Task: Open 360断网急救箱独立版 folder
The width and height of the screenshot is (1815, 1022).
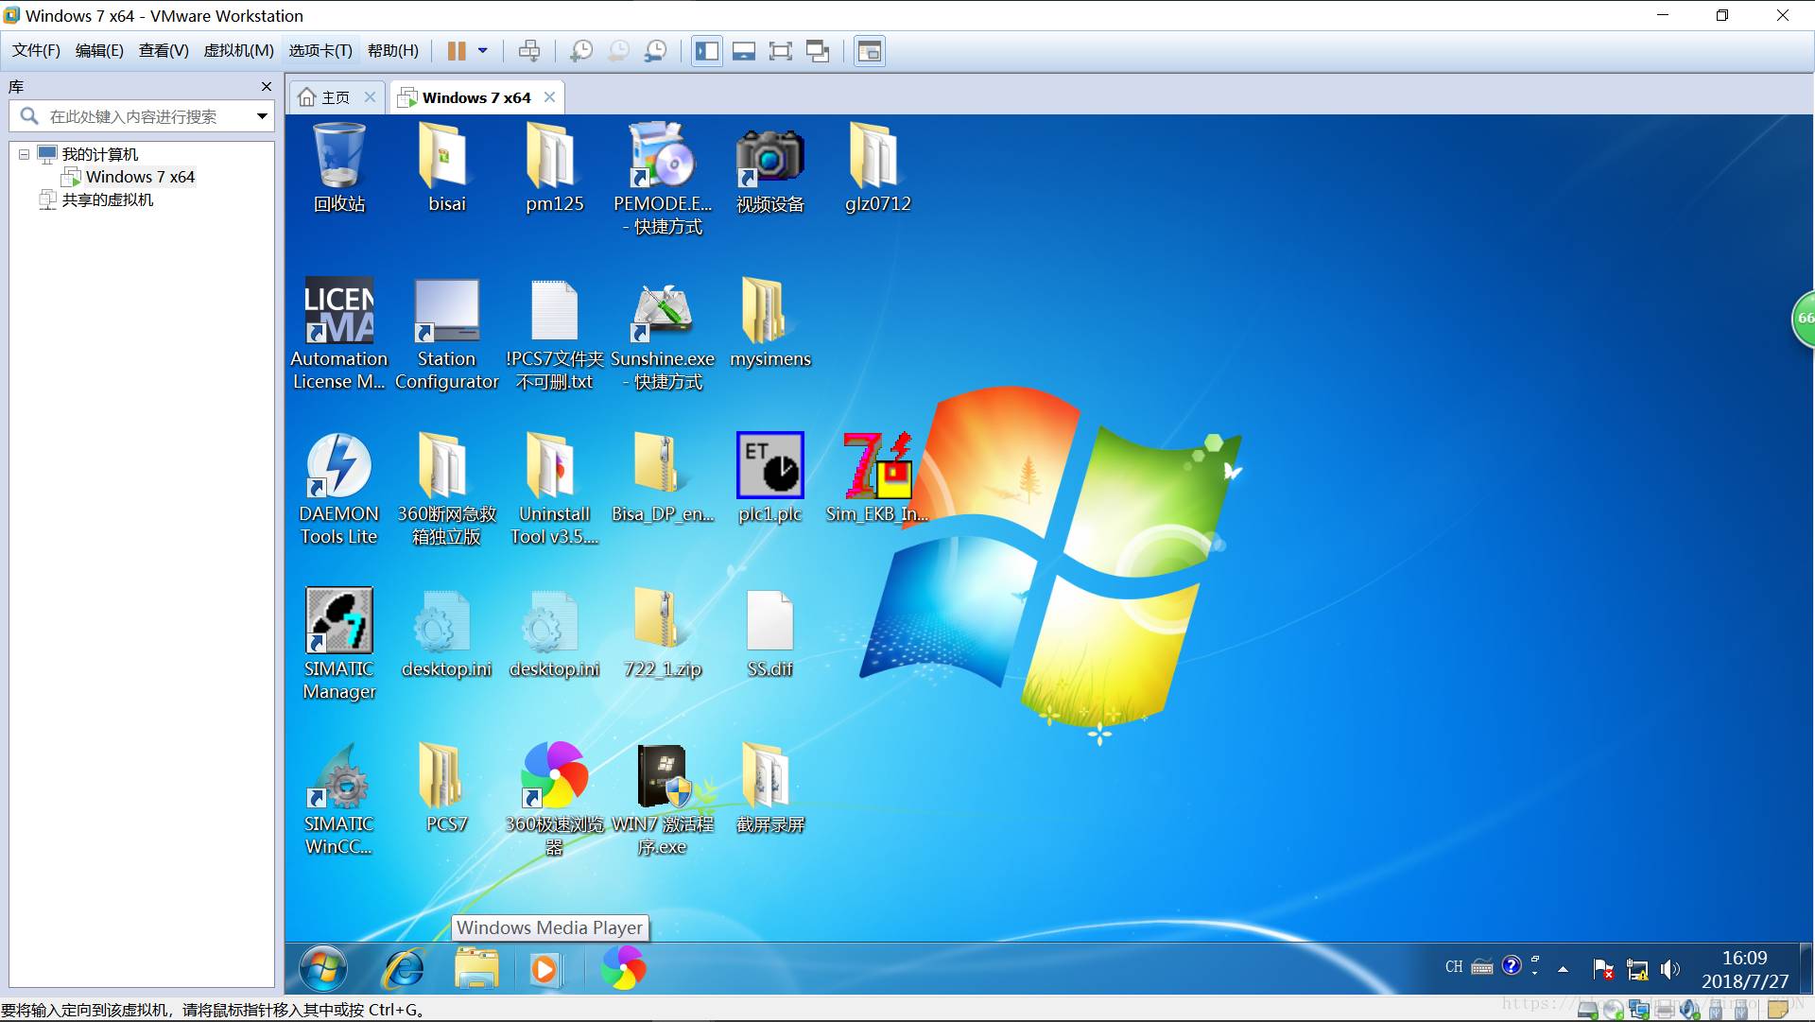Action: click(x=446, y=489)
